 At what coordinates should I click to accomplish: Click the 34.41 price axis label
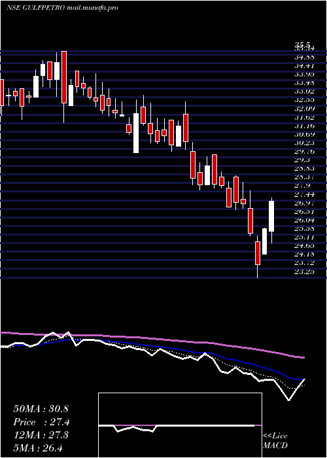pos(305,65)
